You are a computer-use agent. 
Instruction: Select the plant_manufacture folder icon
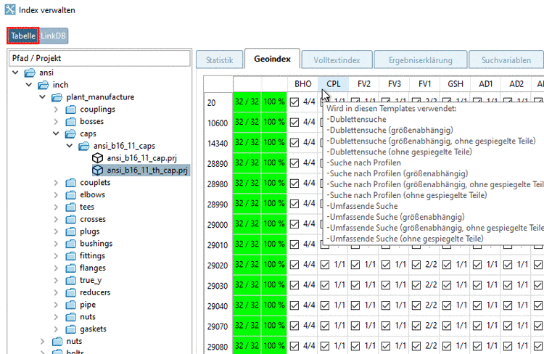(x=57, y=97)
